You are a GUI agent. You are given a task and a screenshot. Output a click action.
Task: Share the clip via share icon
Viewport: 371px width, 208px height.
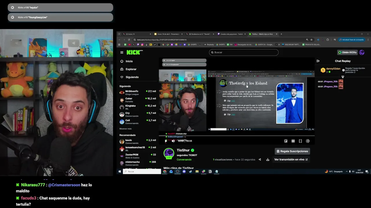coord(260,159)
